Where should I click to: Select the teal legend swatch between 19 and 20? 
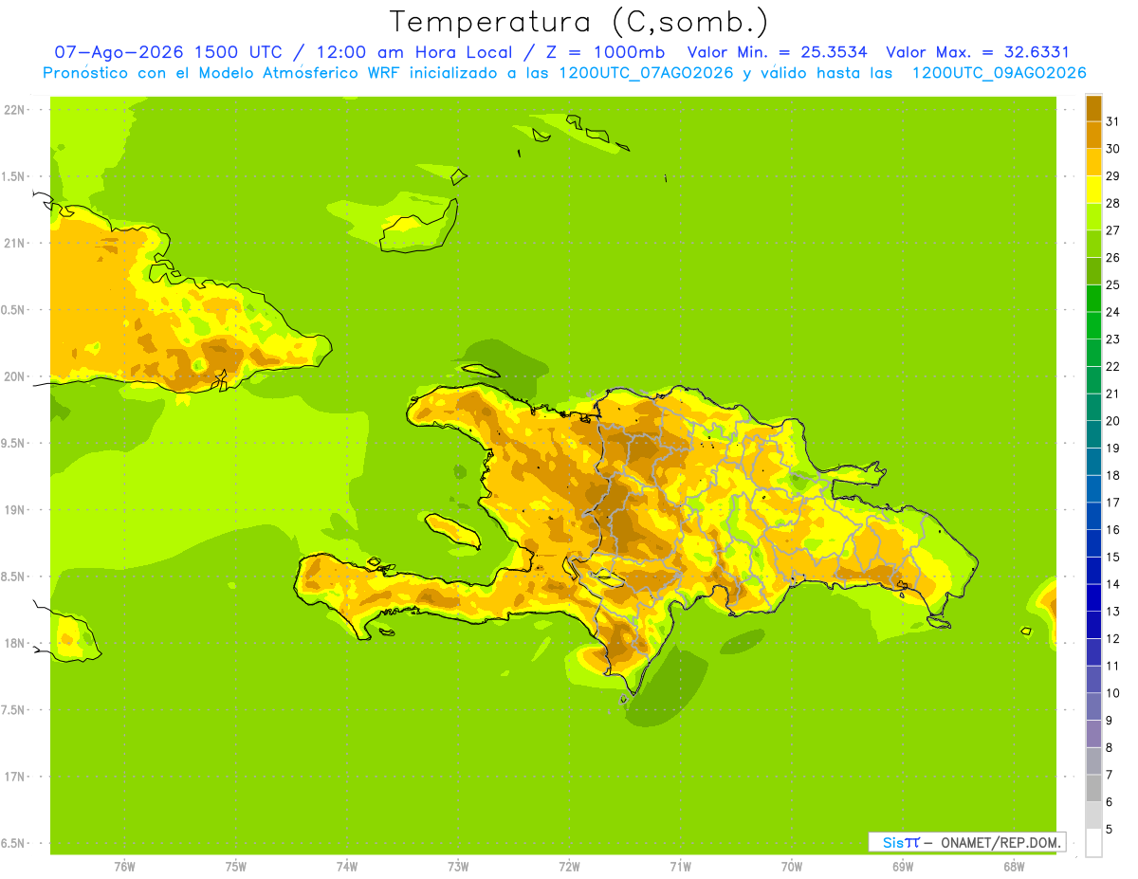1093,434
